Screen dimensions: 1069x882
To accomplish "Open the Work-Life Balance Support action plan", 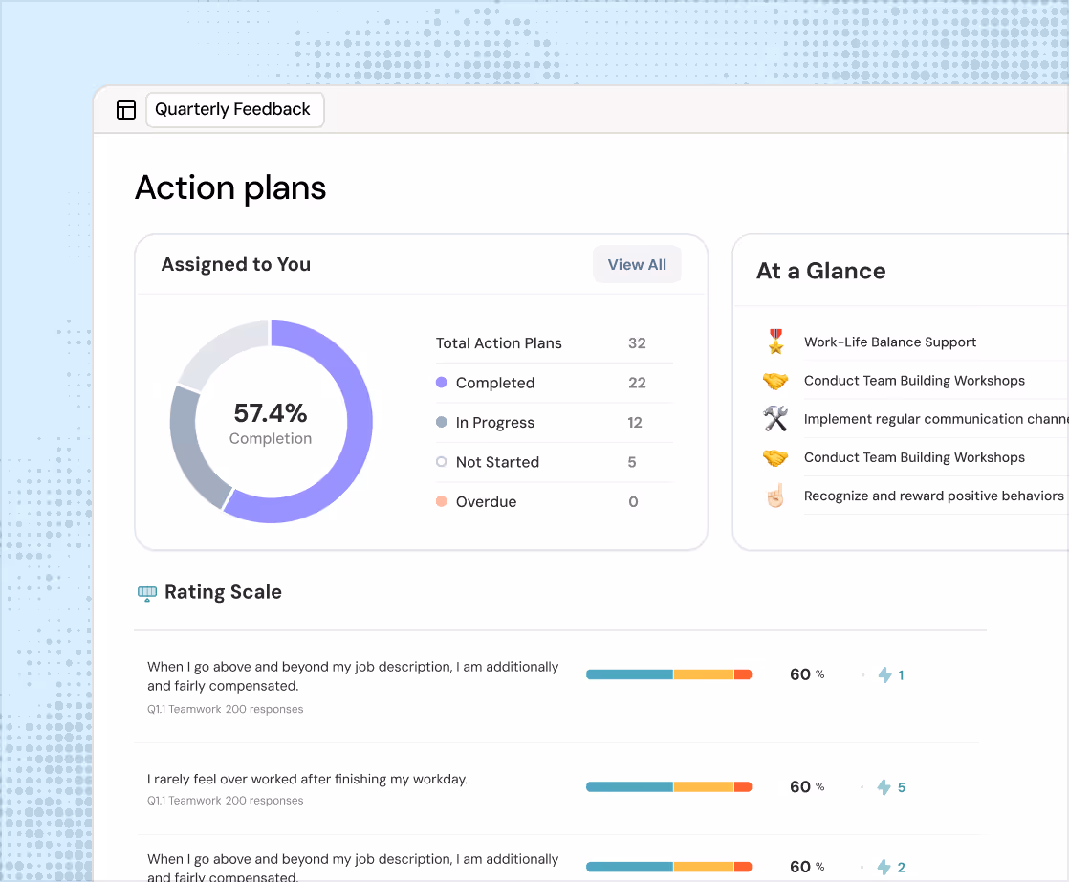I will click(x=888, y=342).
